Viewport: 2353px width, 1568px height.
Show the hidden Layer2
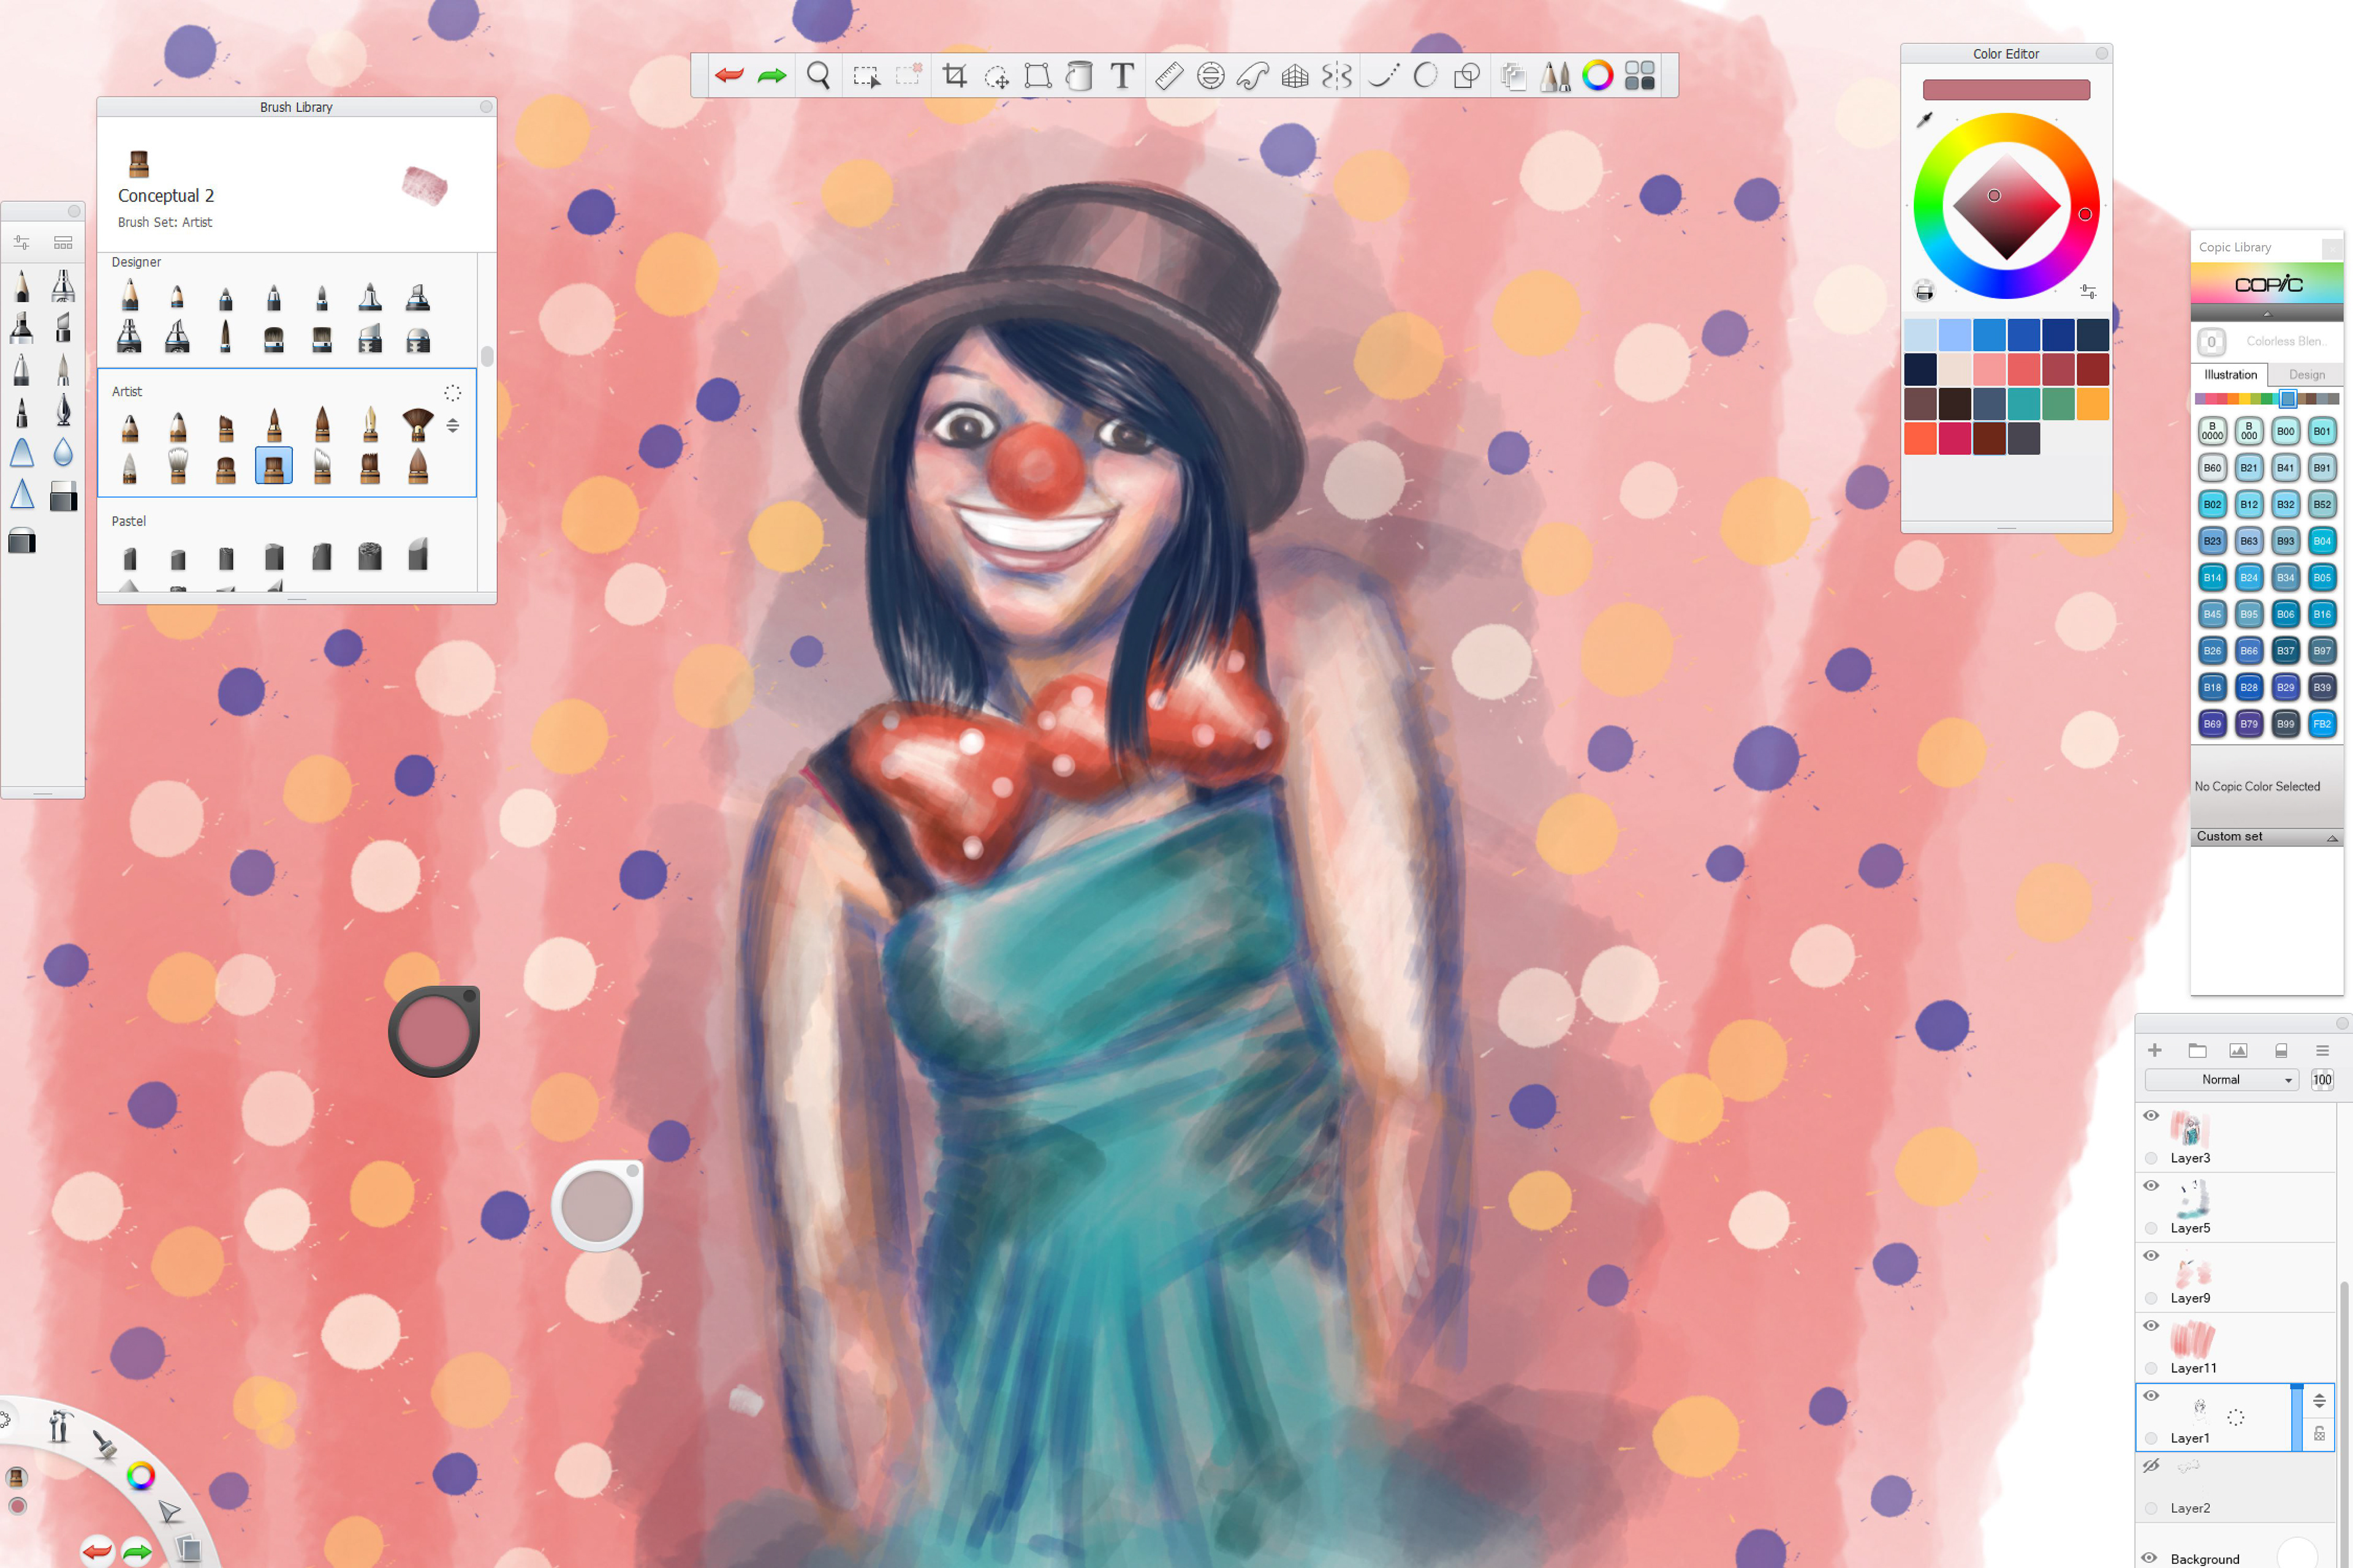point(2151,1466)
